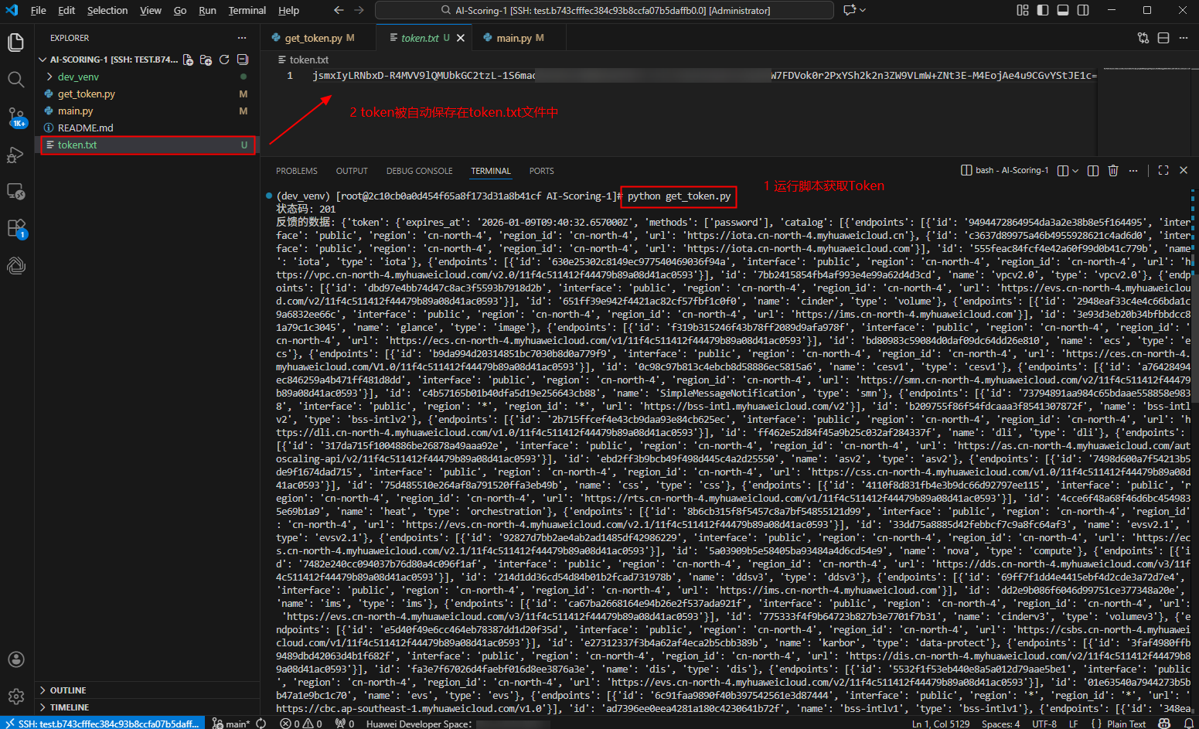Maximize the terminal panel size
The height and width of the screenshot is (729, 1199).
click(x=1163, y=171)
